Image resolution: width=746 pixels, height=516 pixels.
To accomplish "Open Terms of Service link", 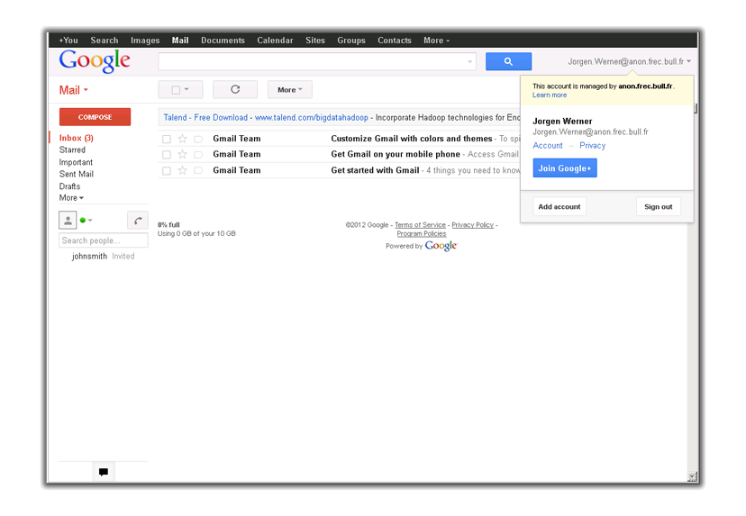I will (420, 225).
